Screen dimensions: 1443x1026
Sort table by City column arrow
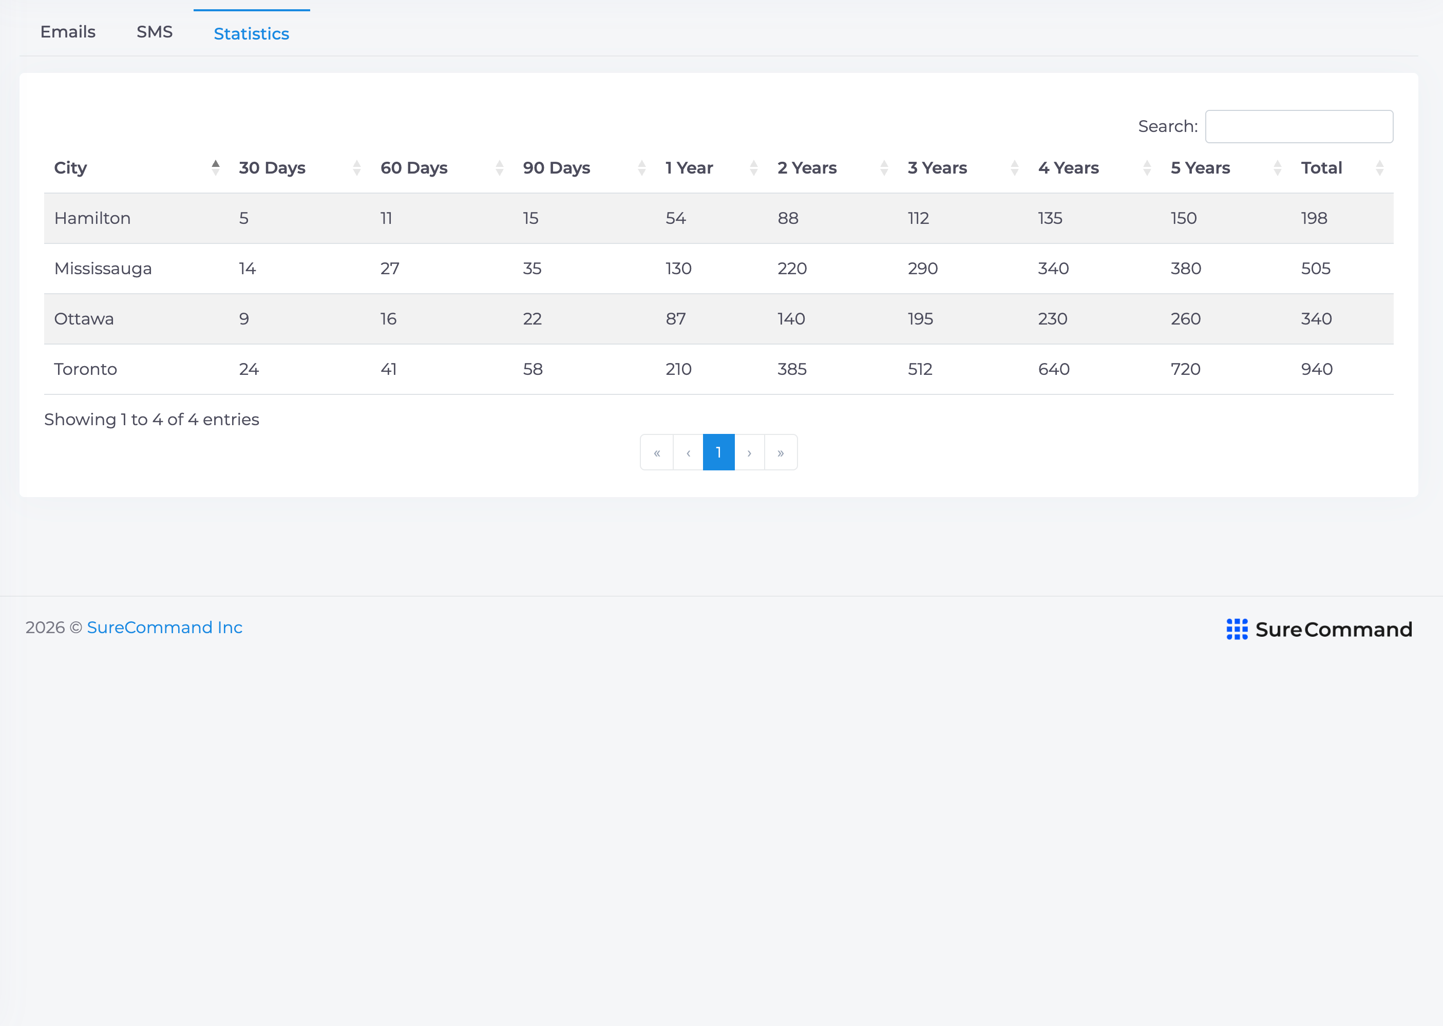[x=216, y=167]
